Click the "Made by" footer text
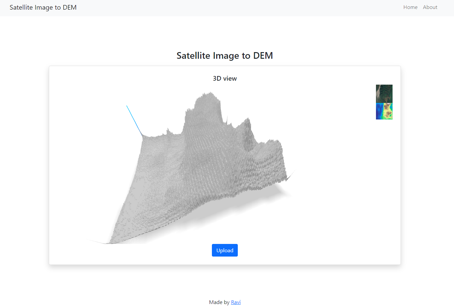 (x=219, y=302)
